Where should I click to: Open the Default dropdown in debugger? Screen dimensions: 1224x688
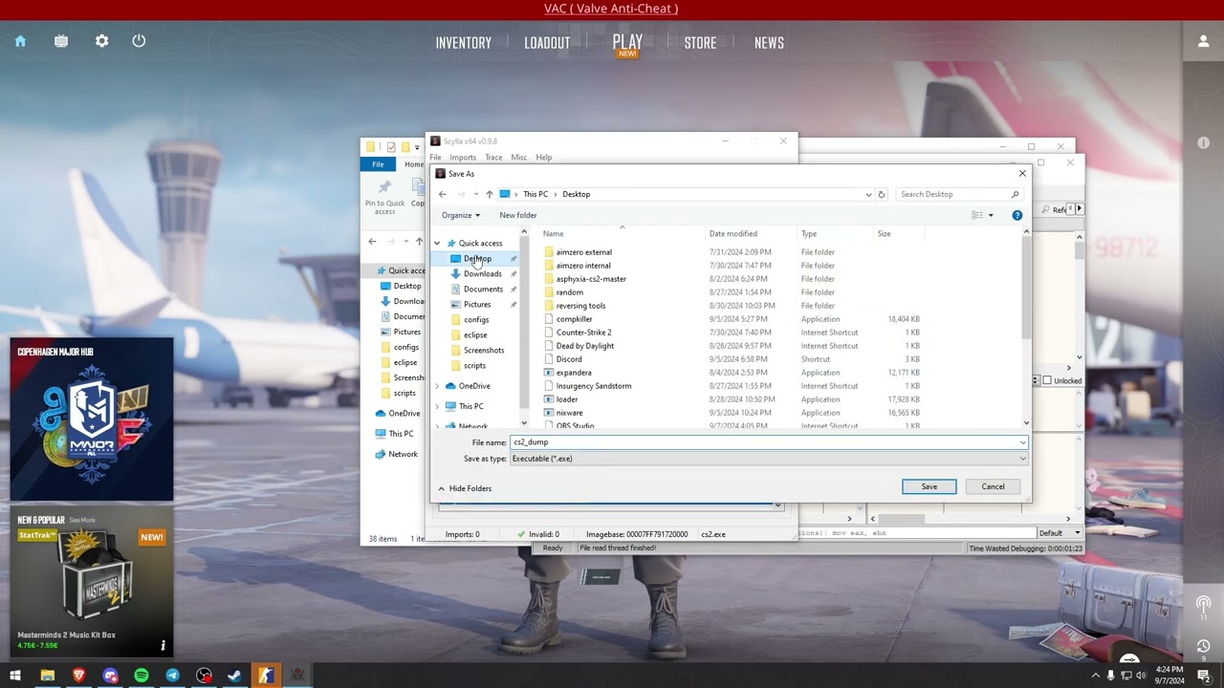coord(1060,532)
